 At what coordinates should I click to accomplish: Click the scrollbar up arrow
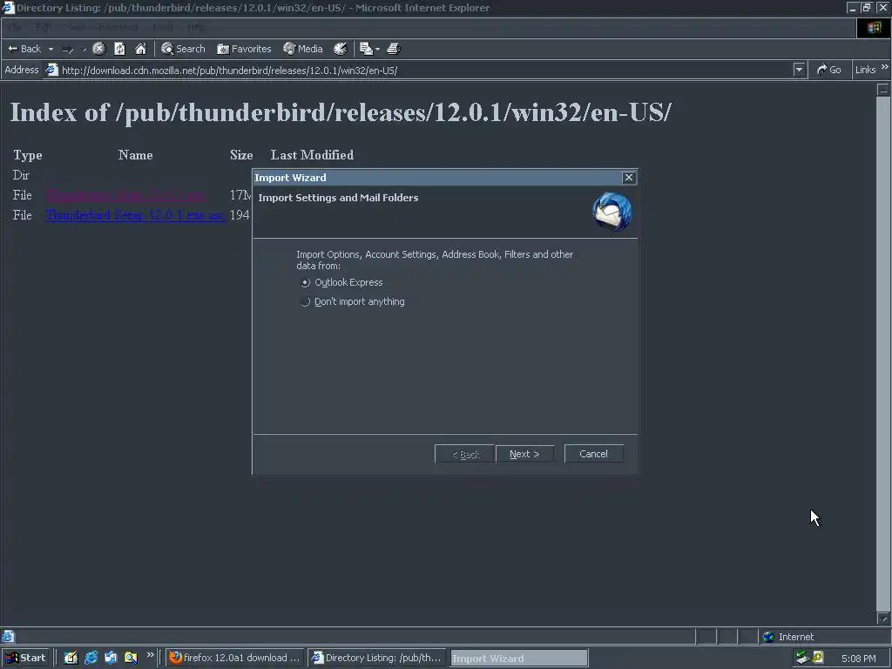883,90
